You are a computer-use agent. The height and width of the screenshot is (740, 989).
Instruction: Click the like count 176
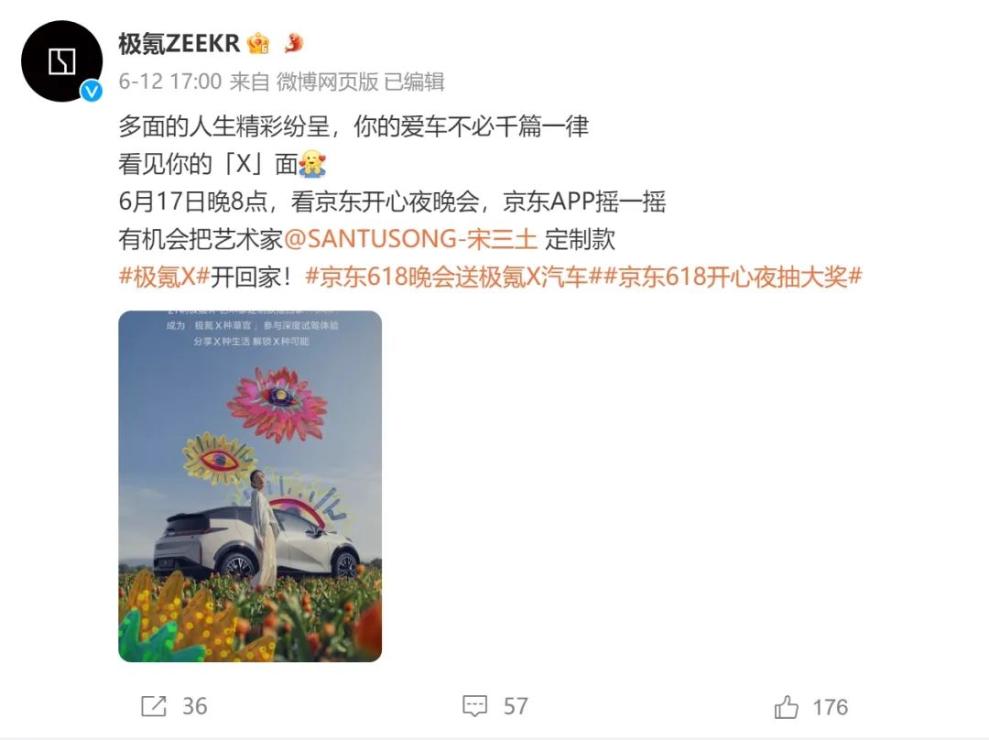click(830, 707)
